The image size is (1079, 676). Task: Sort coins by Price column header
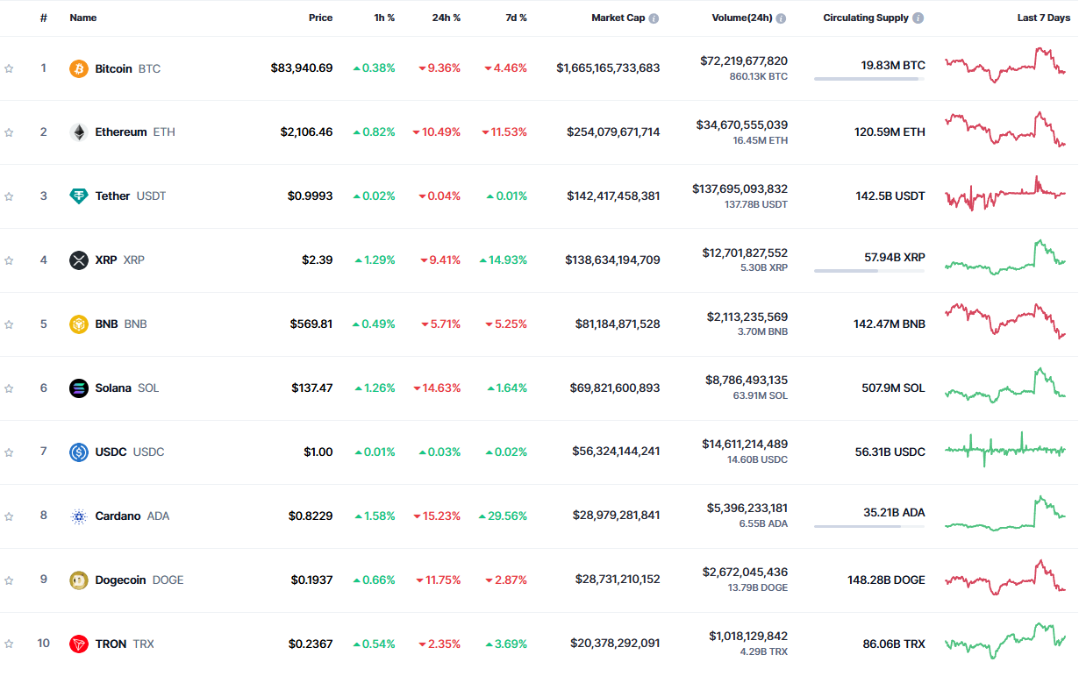pos(320,18)
